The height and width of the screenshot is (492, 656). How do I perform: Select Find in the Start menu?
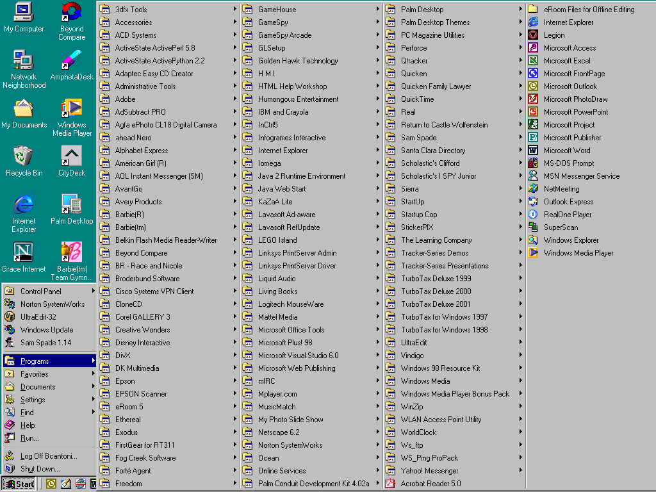click(50, 413)
